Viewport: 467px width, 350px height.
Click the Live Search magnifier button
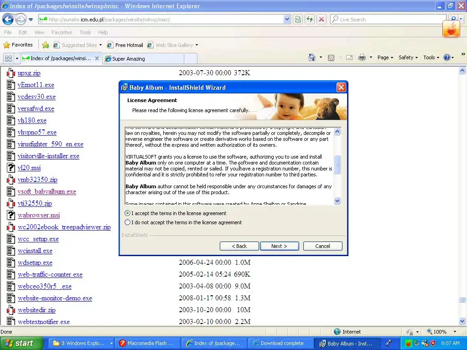[x=453, y=19]
